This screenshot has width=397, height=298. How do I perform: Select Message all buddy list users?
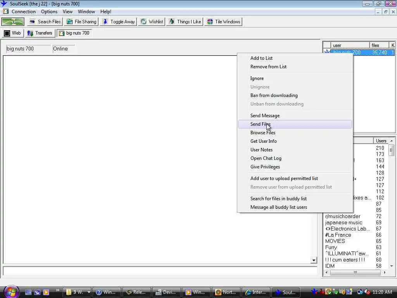point(295,207)
